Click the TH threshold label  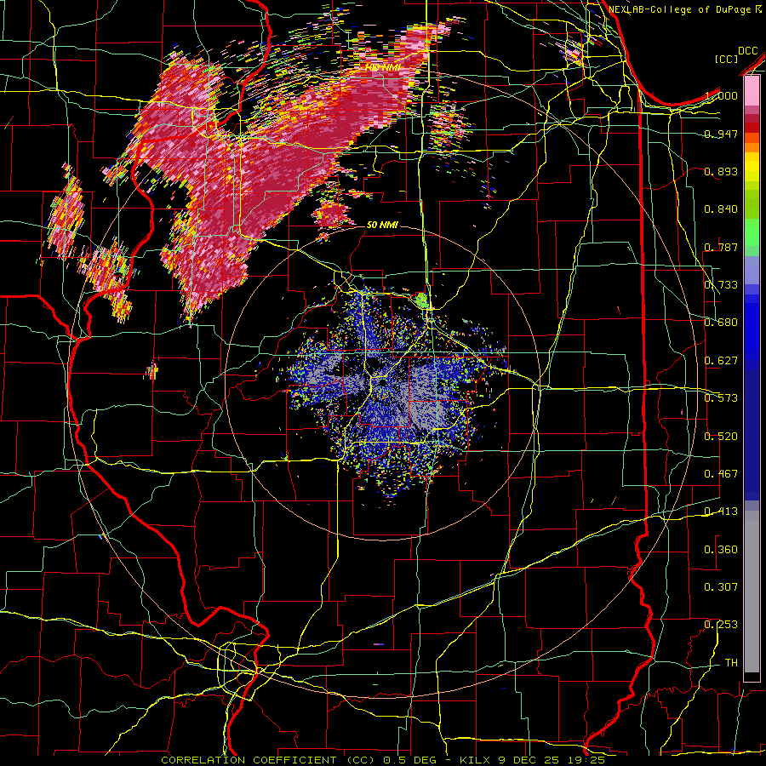click(x=731, y=663)
